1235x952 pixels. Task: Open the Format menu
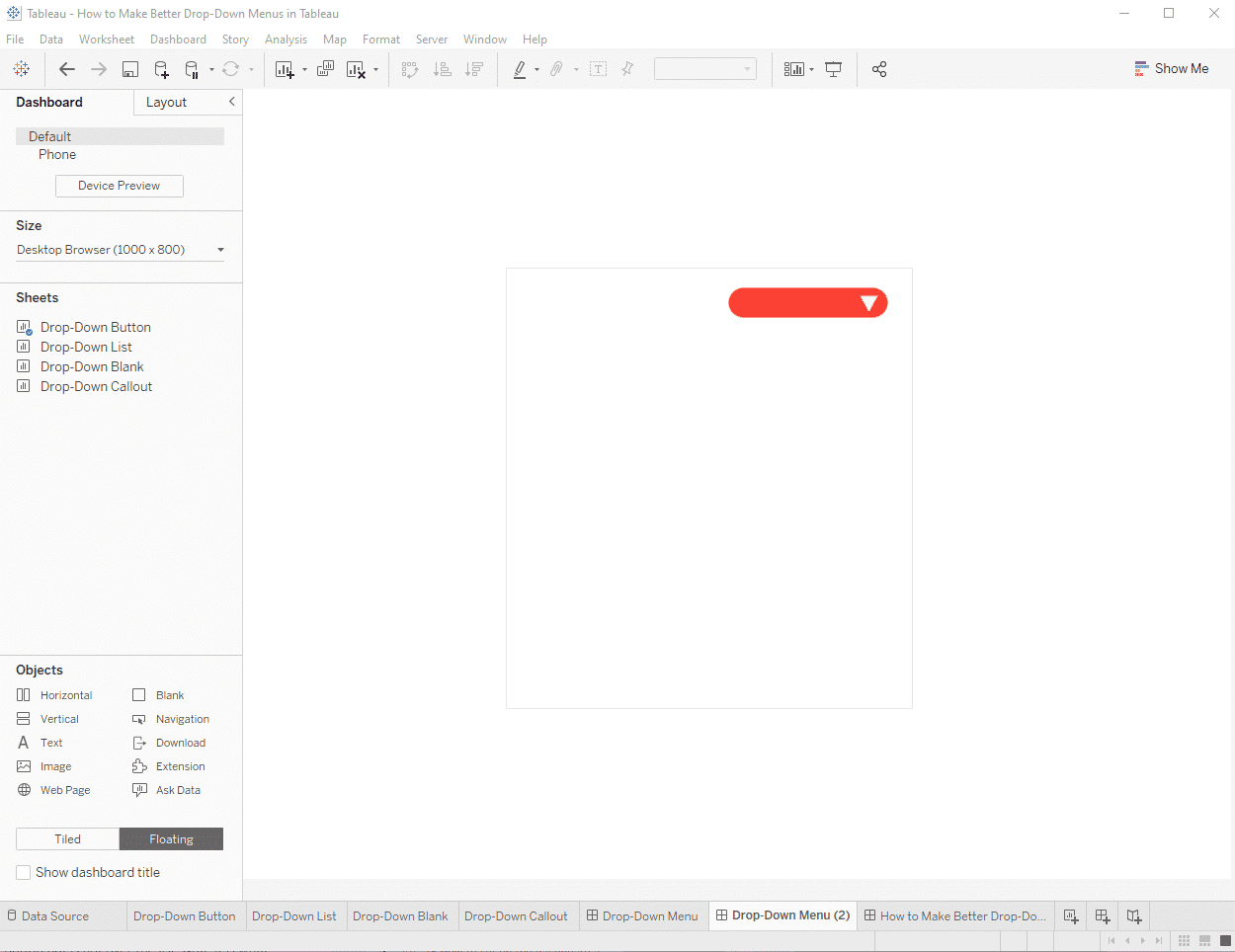point(381,40)
